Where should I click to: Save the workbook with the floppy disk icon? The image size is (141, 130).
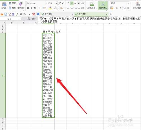(x=6, y=14)
